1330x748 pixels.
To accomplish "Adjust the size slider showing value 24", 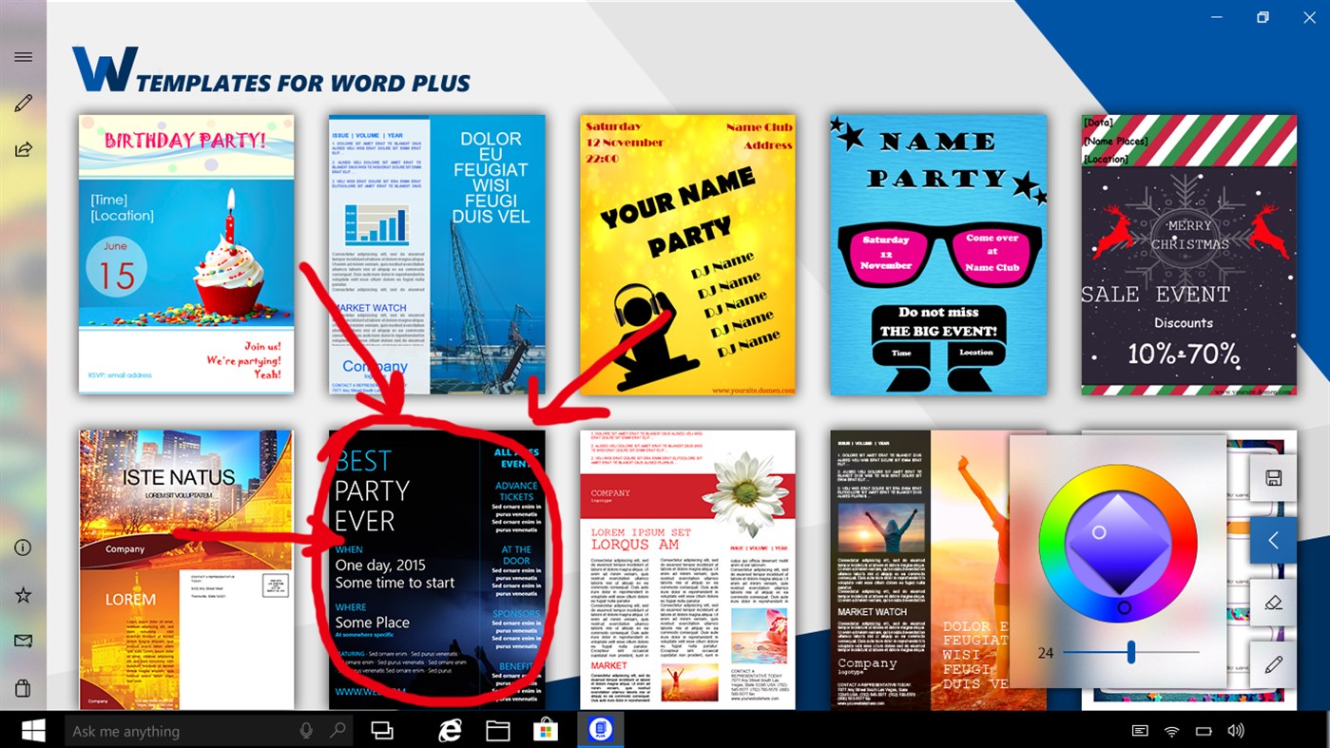I will pos(1131,652).
